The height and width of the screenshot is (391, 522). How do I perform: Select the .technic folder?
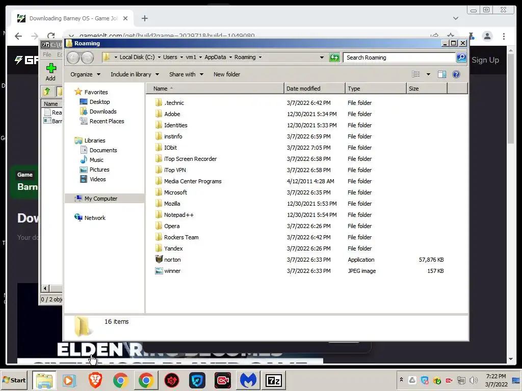point(169,103)
